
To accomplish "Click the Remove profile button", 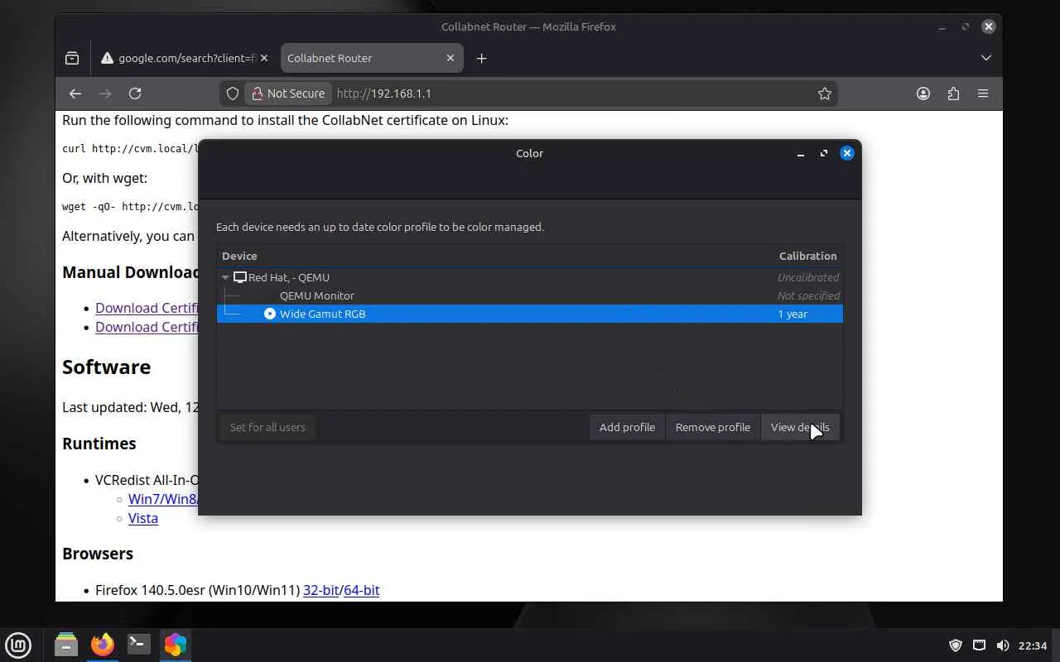I will click(713, 427).
